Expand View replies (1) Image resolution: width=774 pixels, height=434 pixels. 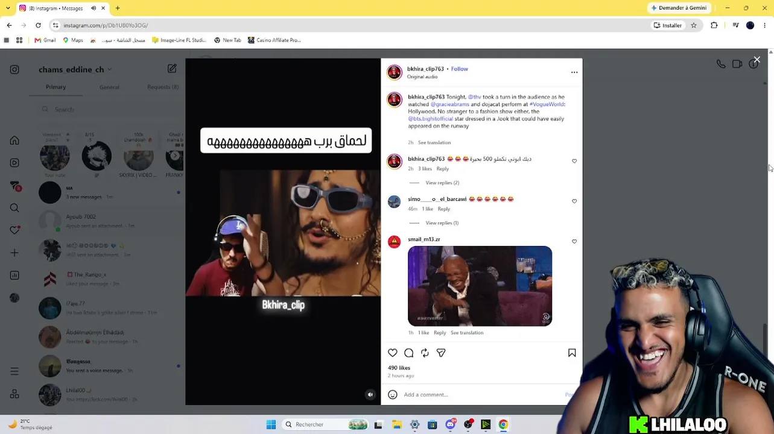click(442, 223)
